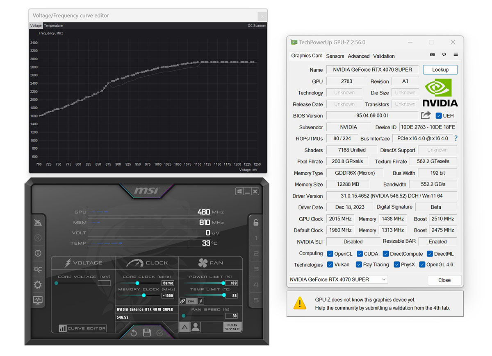Image resolution: width=492 pixels, height=356 pixels.
Task: Open the GPU-Z hamburger menu
Action: click(456, 54)
